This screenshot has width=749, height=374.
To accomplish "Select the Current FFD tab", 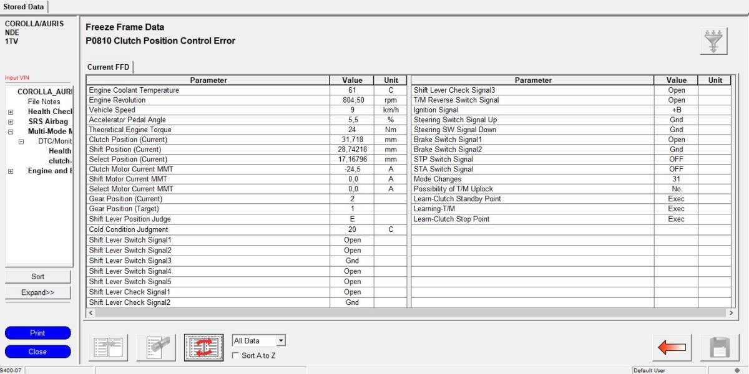I will [108, 67].
